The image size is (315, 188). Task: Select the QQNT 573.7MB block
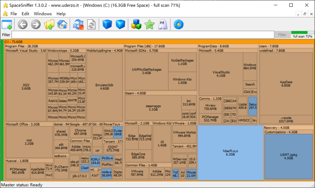[x=113, y=149]
